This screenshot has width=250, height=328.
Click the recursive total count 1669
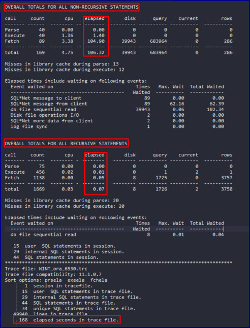coord(39,189)
